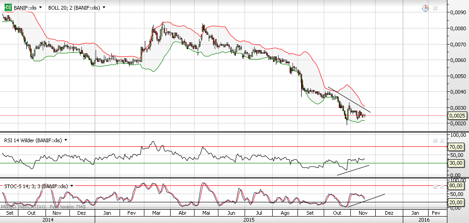This screenshot has height=223, width=469.
Task: Maximize the main price chart panel
Action: tap(435, 8)
